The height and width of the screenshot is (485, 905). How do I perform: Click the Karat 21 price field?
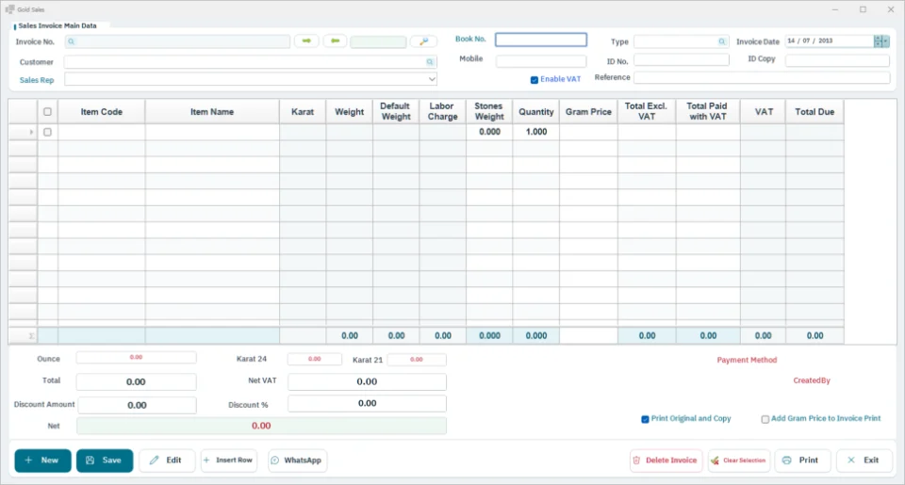pyautogui.click(x=416, y=360)
